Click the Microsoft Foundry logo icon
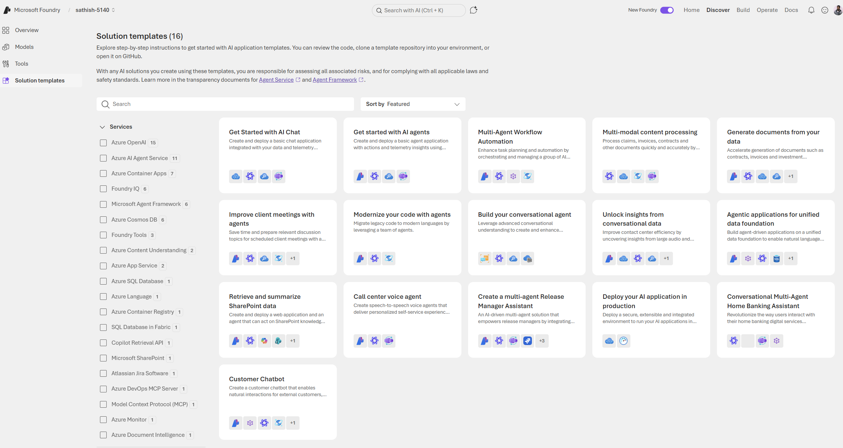The height and width of the screenshot is (448, 843). coord(7,10)
